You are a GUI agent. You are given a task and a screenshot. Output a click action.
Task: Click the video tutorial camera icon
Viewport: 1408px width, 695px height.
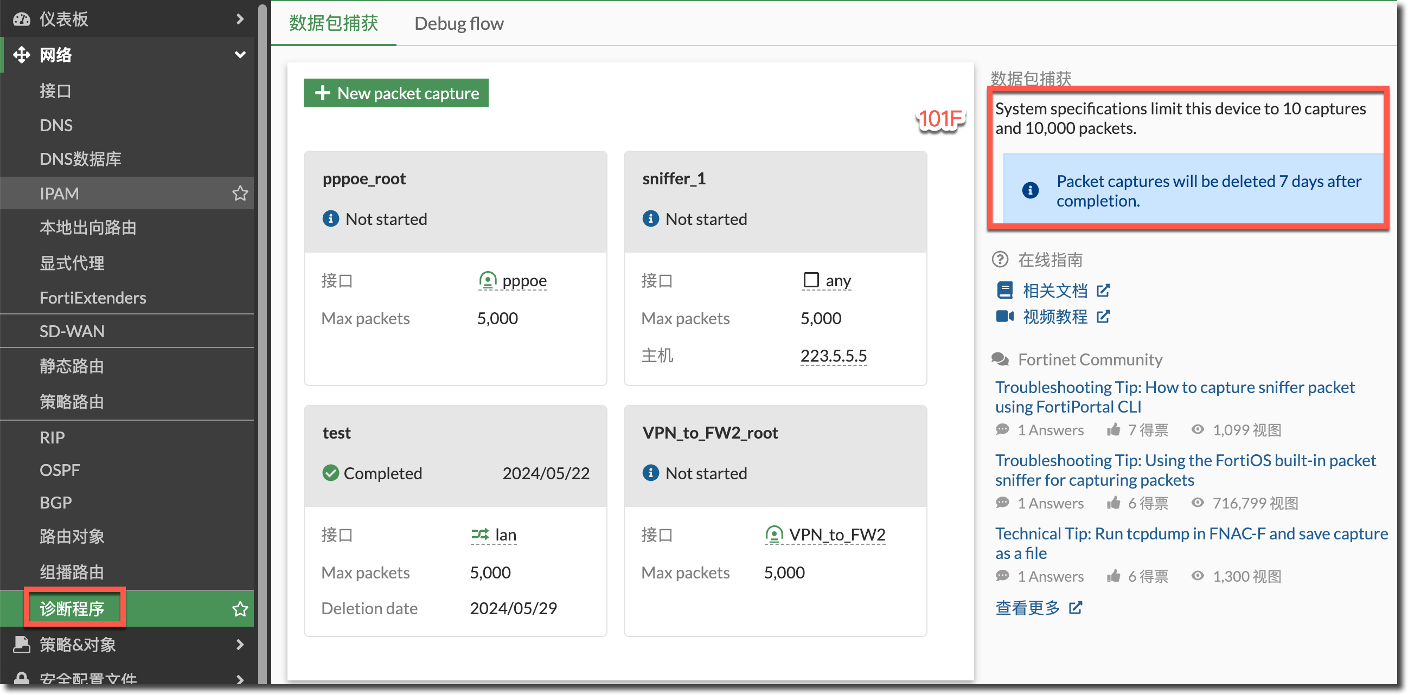[1004, 317]
